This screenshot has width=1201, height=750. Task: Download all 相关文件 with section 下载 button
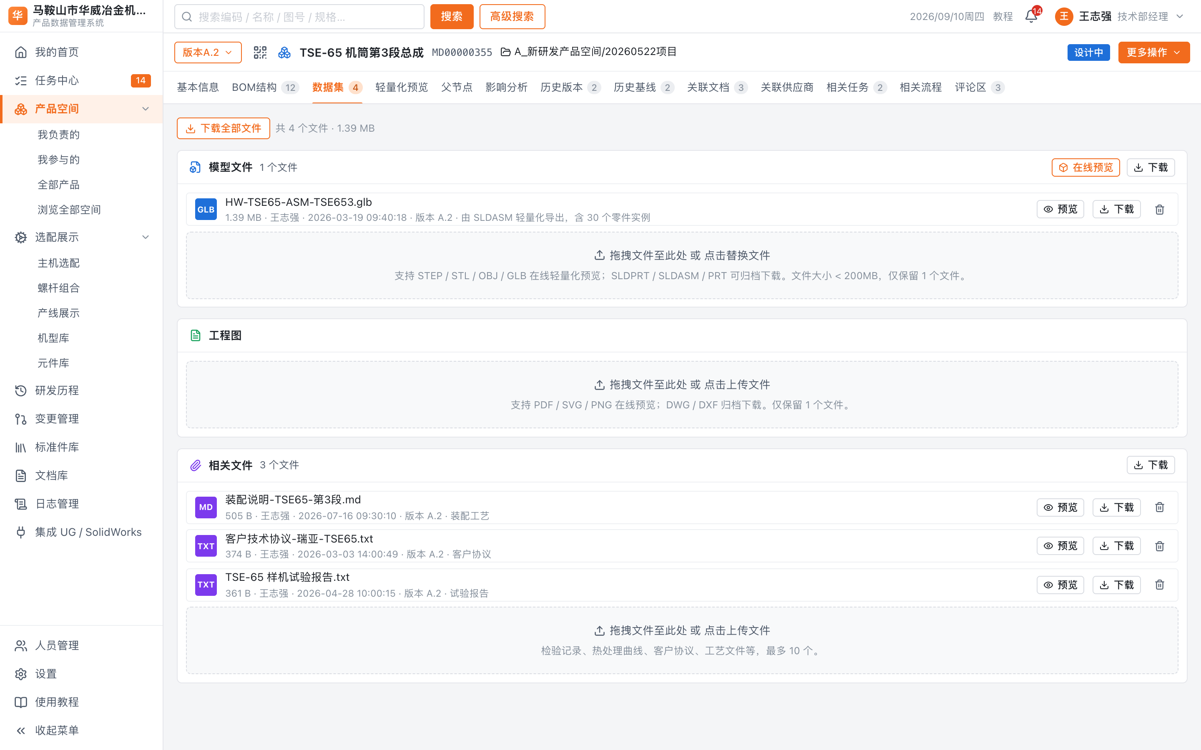pyautogui.click(x=1151, y=465)
